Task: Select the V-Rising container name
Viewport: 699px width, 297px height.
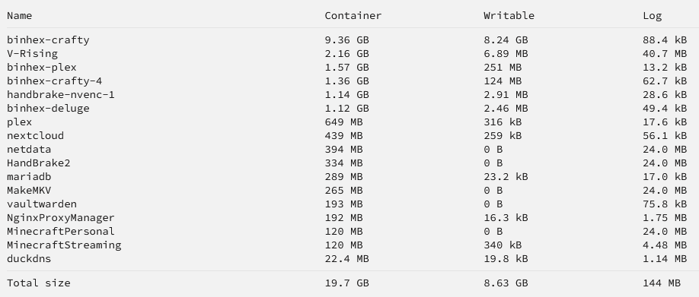Action: tap(32, 54)
